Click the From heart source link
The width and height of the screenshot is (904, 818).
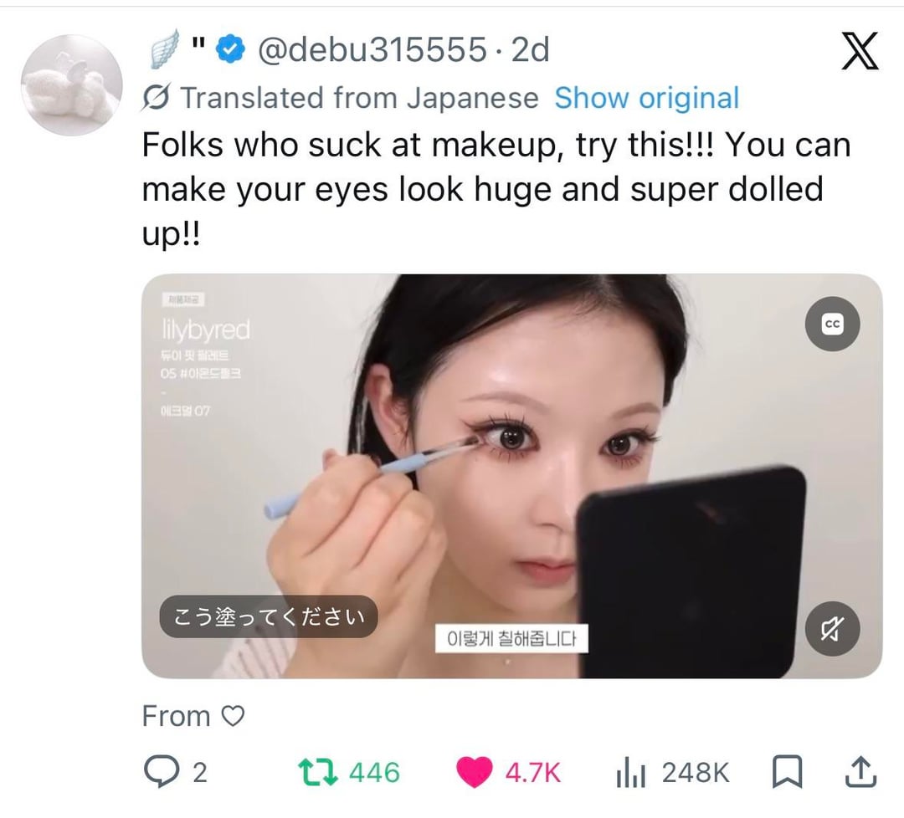coord(193,716)
